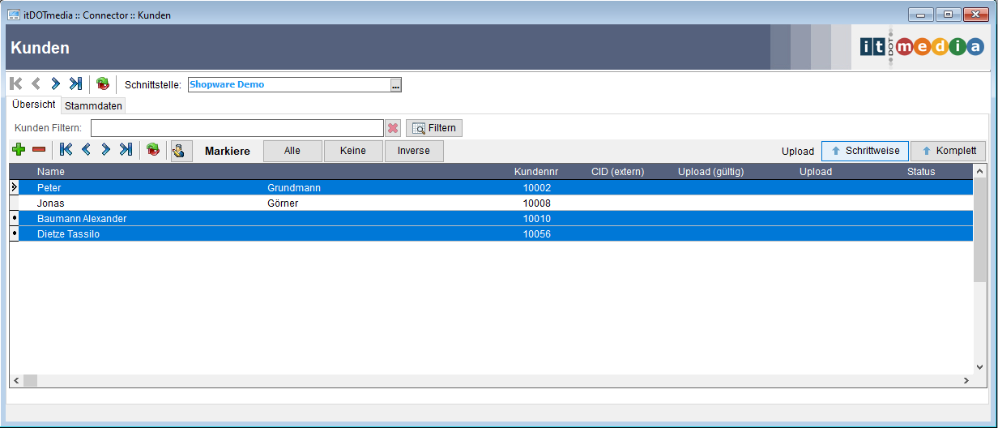Click refresh icon in the grid toolbar

coord(153,150)
